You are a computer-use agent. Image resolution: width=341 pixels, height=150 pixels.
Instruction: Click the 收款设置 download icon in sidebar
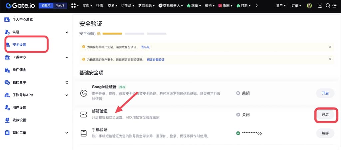[x=7, y=120]
